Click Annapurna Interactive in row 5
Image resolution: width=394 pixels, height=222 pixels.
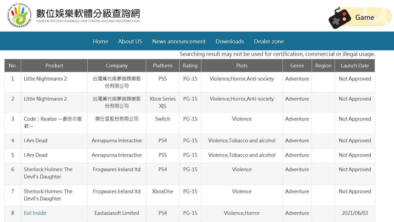117,155
